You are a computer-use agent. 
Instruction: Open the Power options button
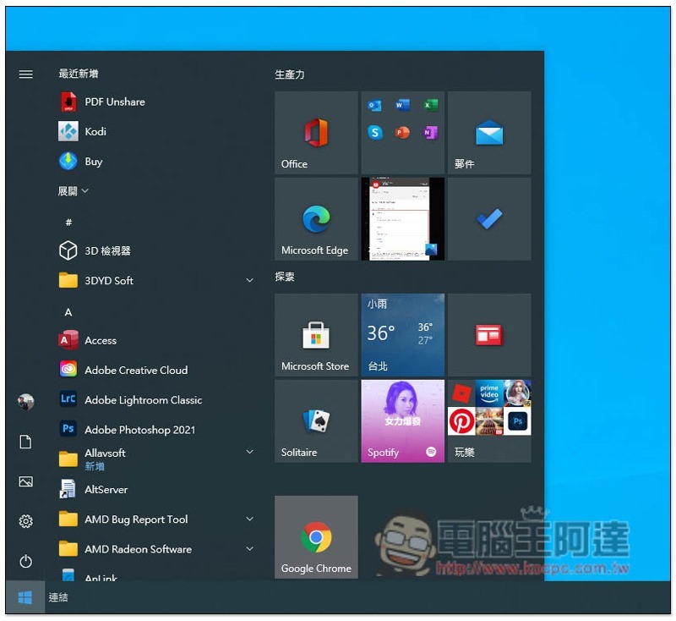pyautogui.click(x=26, y=562)
